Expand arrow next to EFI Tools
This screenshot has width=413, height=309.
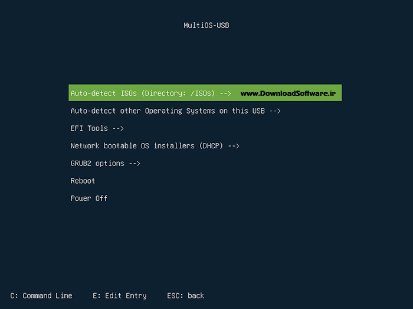coord(118,128)
